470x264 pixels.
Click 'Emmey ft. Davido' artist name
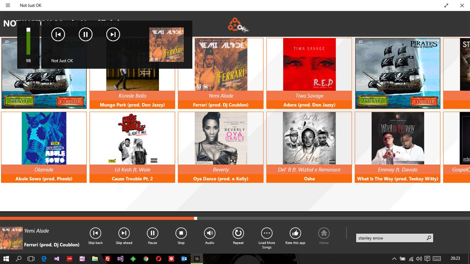tap(398, 170)
